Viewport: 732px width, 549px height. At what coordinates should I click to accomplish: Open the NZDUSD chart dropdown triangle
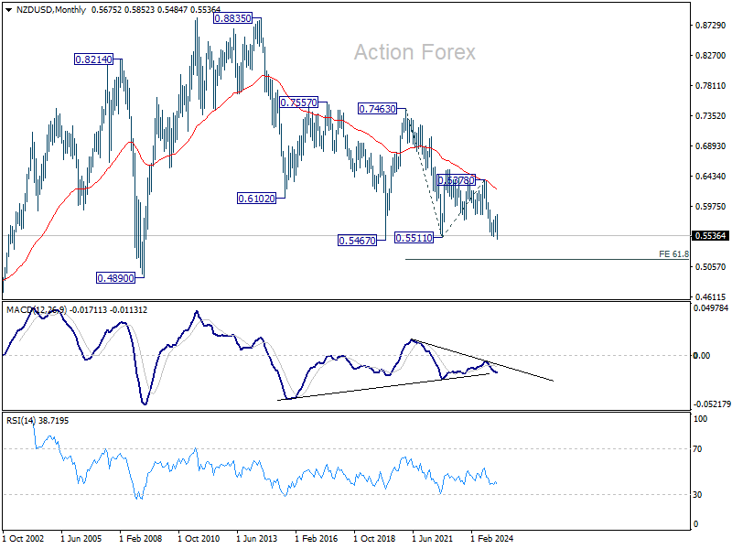point(8,10)
